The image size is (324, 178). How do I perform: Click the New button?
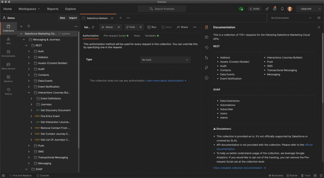(62, 18)
